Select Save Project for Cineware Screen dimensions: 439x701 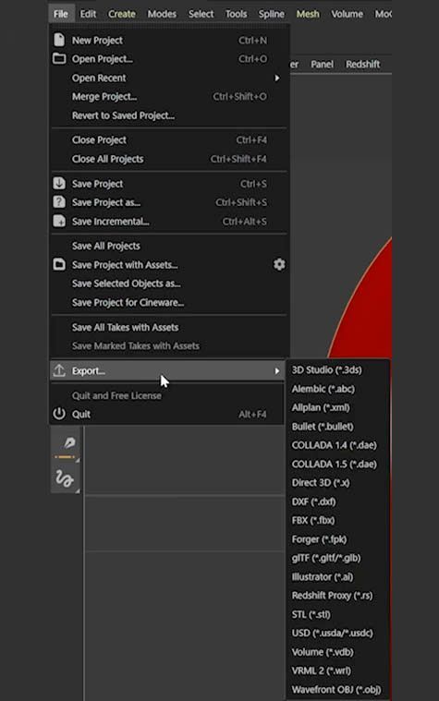point(128,303)
